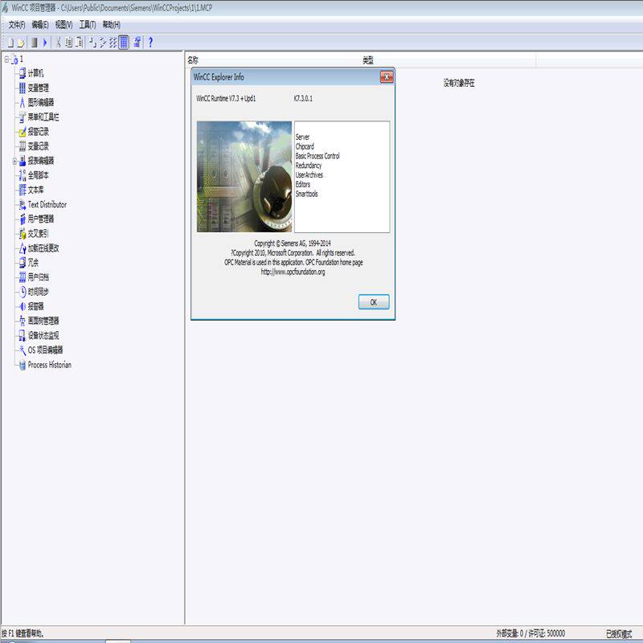Open the 工具(T) menu
The height and width of the screenshot is (643, 643).
[88, 25]
